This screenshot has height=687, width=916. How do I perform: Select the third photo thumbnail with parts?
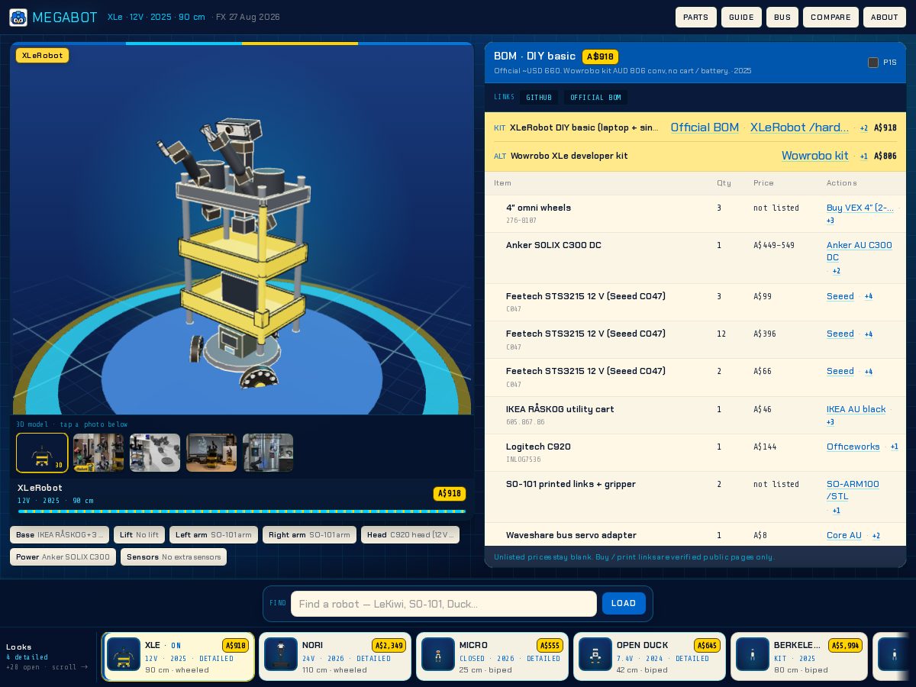click(155, 453)
